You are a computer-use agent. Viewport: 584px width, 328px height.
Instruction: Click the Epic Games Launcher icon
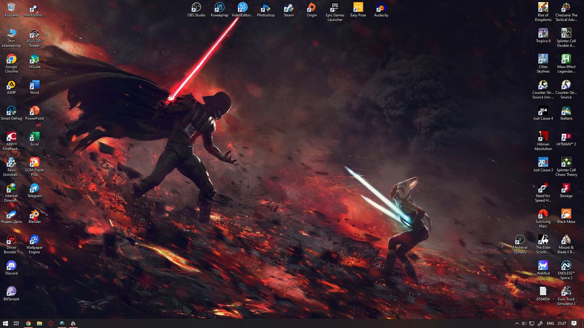pyautogui.click(x=335, y=12)
